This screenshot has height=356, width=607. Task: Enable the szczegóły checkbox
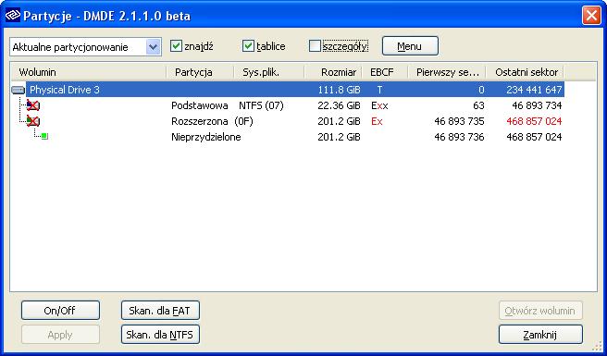click(315, 46)
